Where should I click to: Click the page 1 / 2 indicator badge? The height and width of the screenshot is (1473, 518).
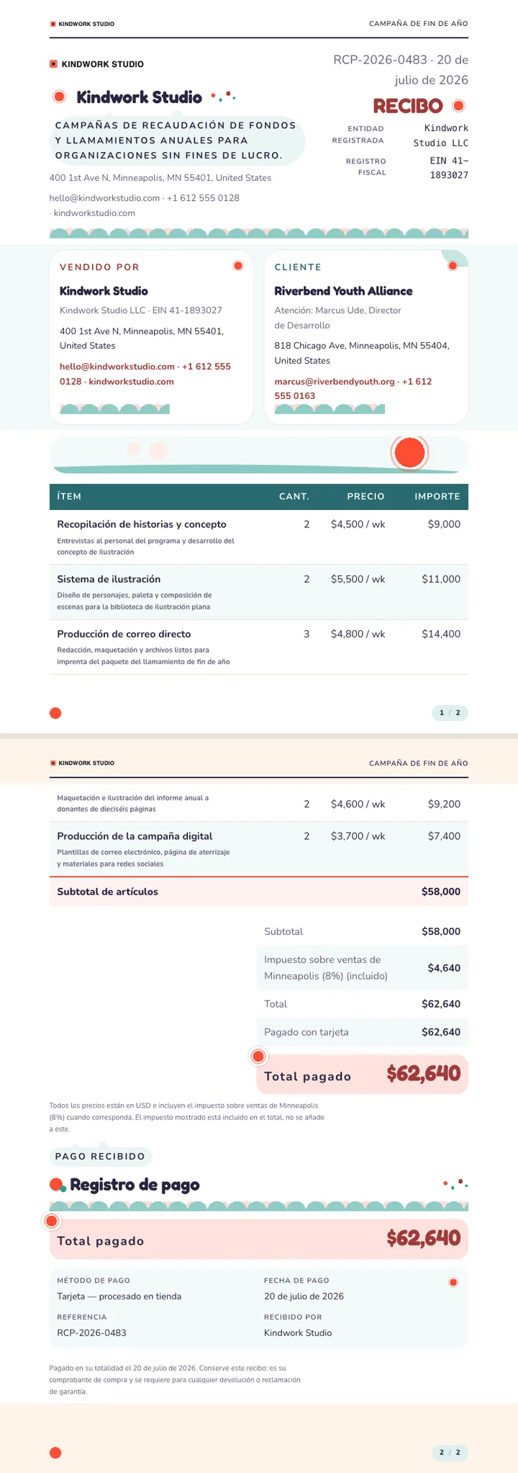pos(450,713)
